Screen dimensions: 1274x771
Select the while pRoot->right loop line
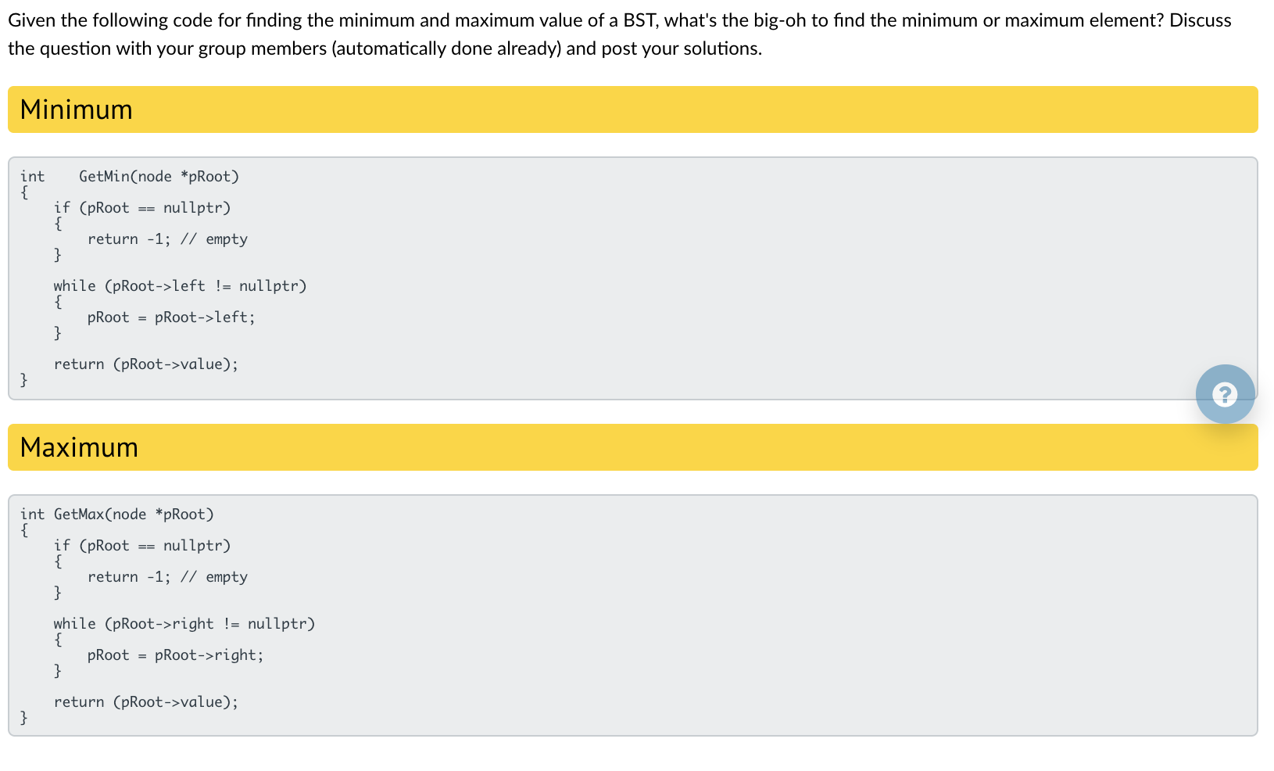tap(184, 623)
